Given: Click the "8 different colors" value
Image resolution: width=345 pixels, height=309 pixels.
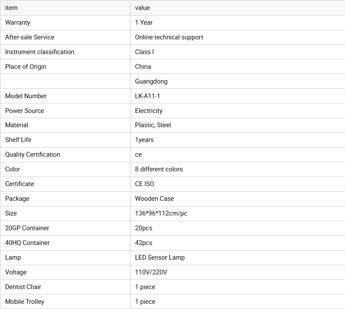Looking at the screenshot, I should (159, 169).
